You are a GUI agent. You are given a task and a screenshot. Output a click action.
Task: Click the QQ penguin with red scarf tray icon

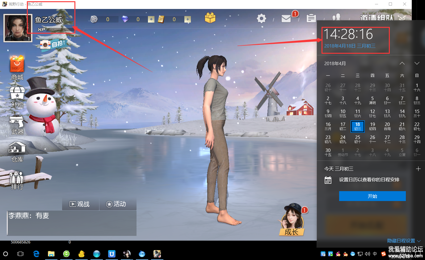pyautogui.click(x=345, y=254)
